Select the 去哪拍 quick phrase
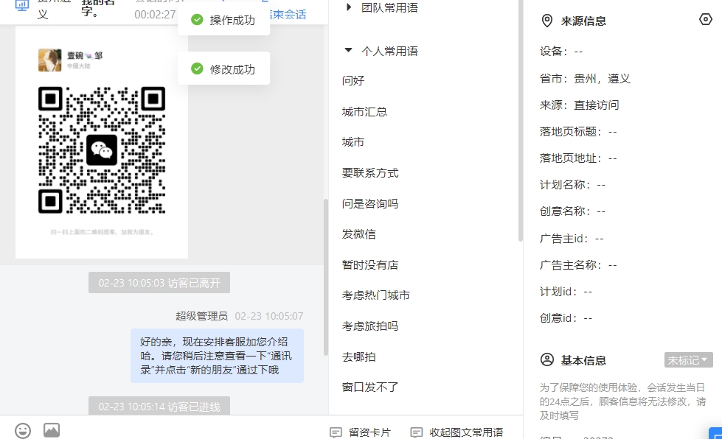Image resolution: width=722 pixels, height=439 pixels. tap(358, 357)
